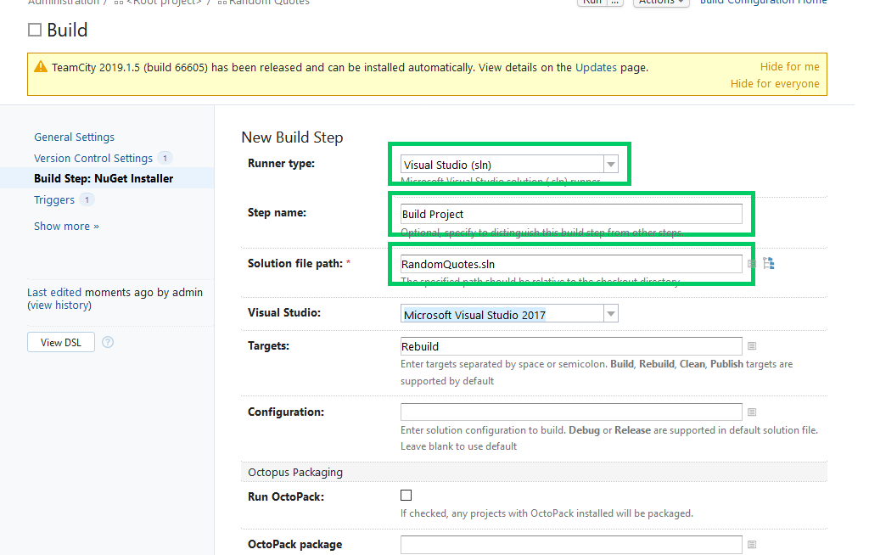869x555 pixels.
Task: Open the view history link
Action: (59, 305)
